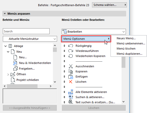The width and height of the screenshot is (147, 113).
Task: Select the first separator line under Wiederholen Kopieren
Action: point(89,61)
